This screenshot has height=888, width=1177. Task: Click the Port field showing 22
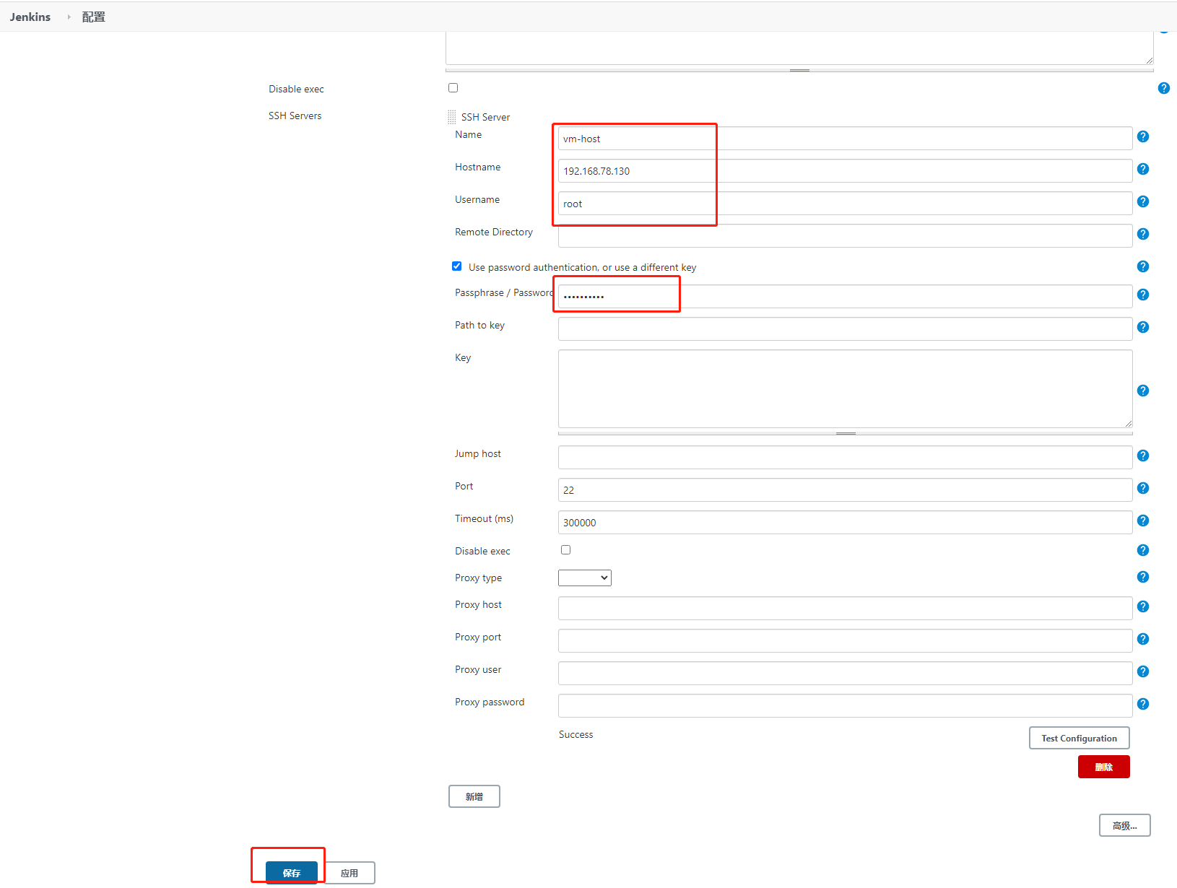click(x=845, y=490)
